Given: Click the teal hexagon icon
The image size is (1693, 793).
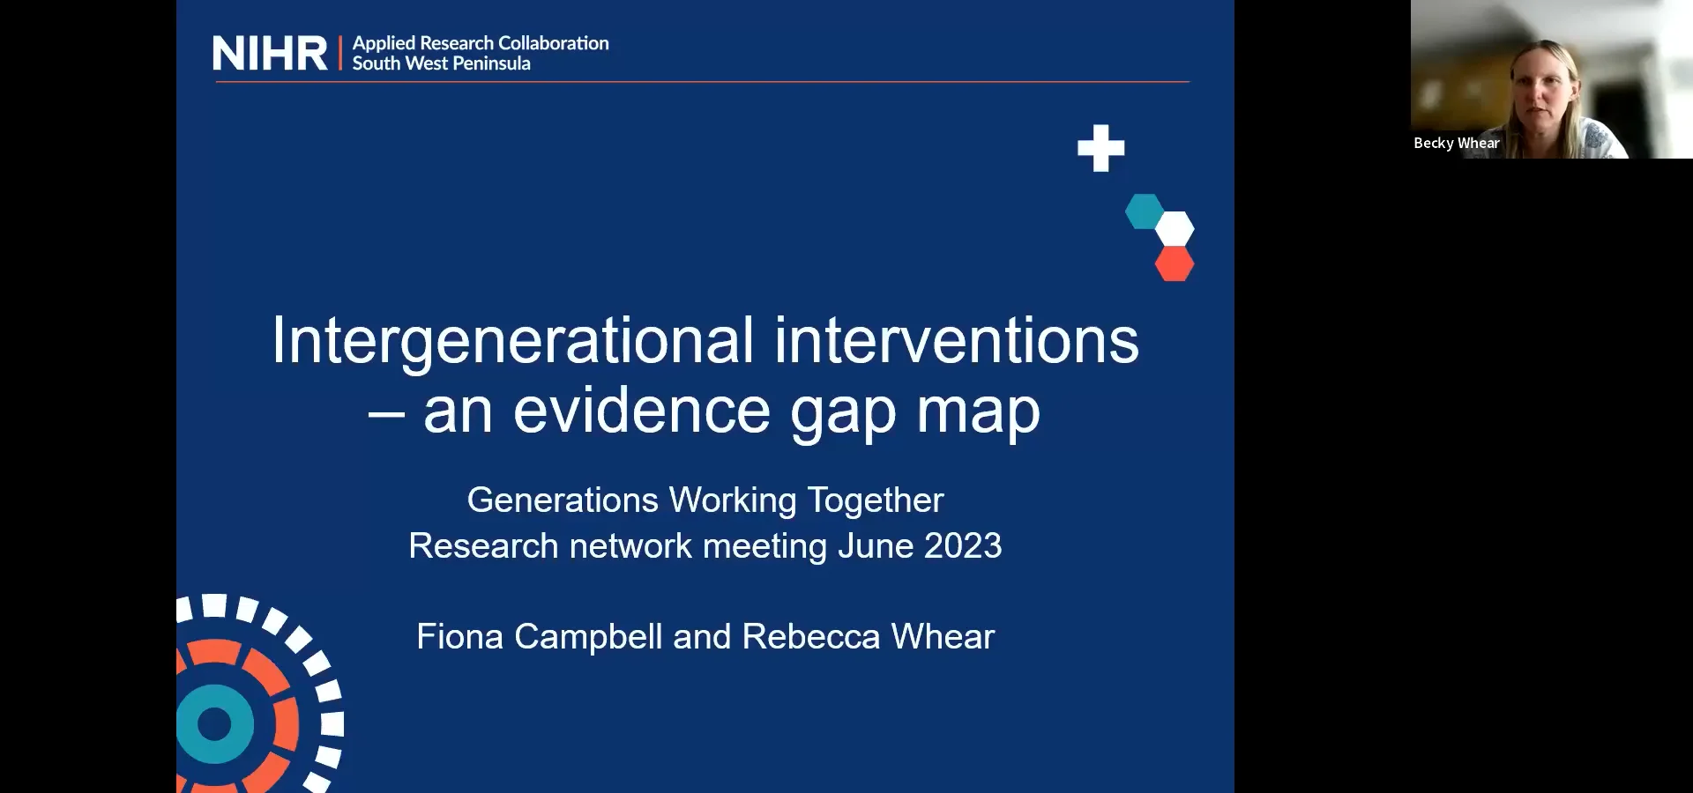Looking at the screenshot, I should point(1145,211).
